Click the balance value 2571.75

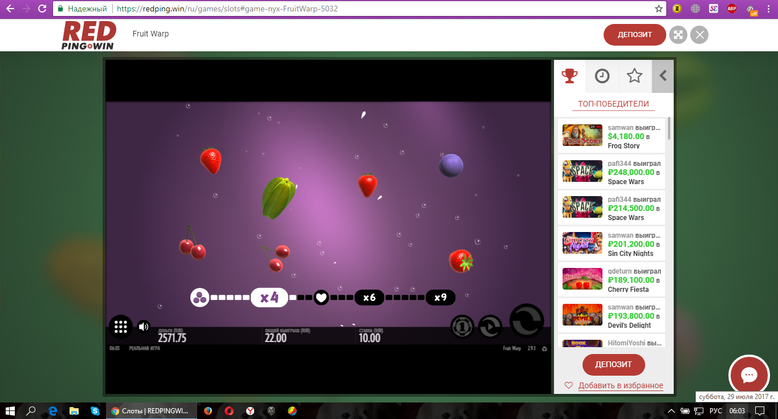coord(172,338)
